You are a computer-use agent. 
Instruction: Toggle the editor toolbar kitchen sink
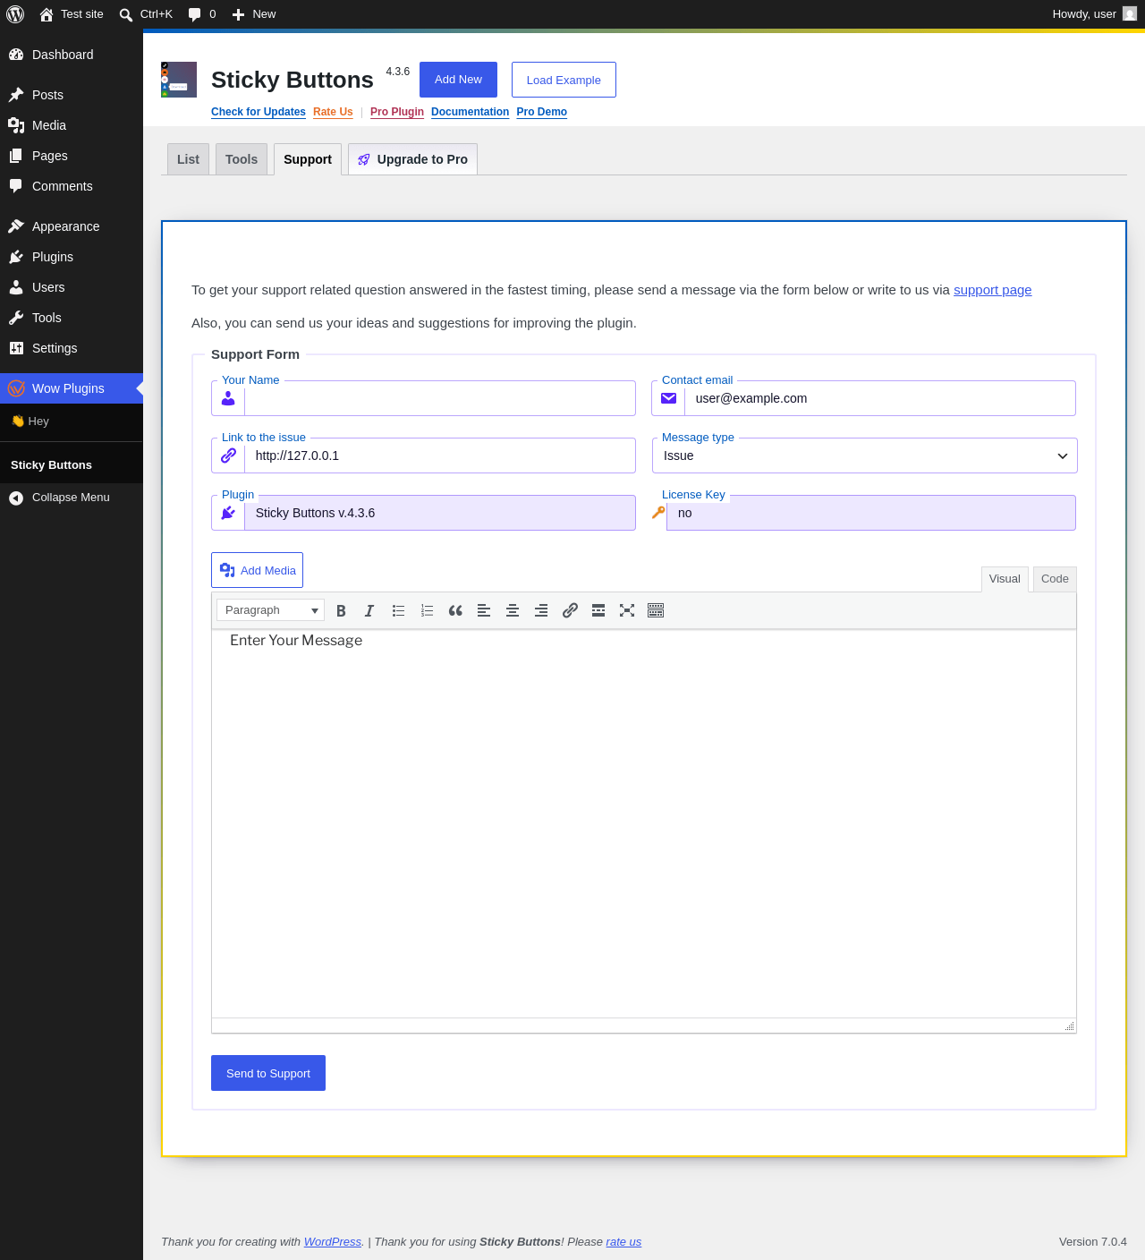pos(656,610)
